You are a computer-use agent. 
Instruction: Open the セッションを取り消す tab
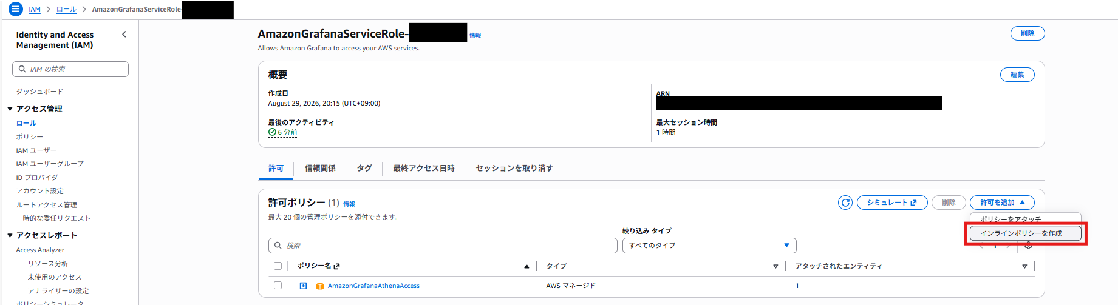point(514,169)
